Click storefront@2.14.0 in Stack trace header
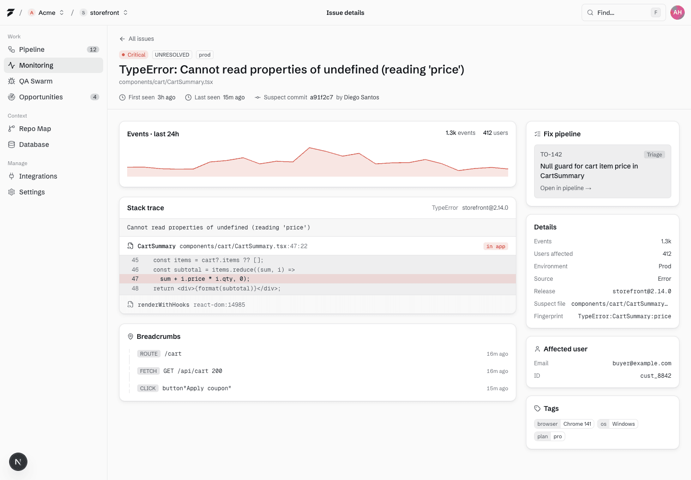Screen dimensions: 691x480 click(x=485, y=208)
